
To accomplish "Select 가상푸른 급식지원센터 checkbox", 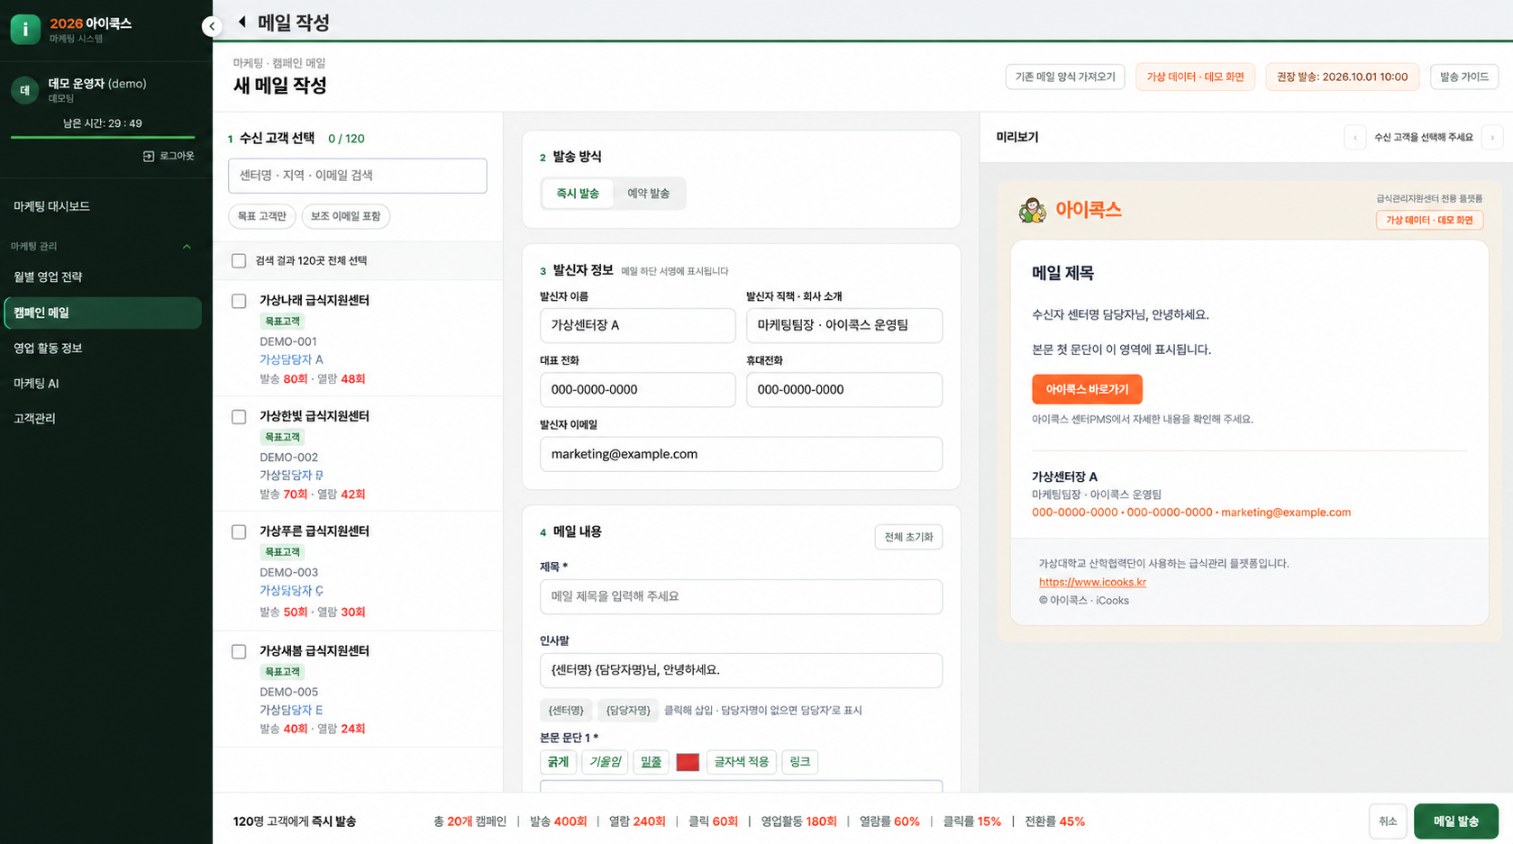I will 239,532.
